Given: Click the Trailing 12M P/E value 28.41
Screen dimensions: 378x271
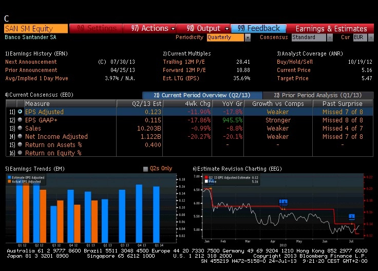Looking at the screenshot, I should [243, 62].
